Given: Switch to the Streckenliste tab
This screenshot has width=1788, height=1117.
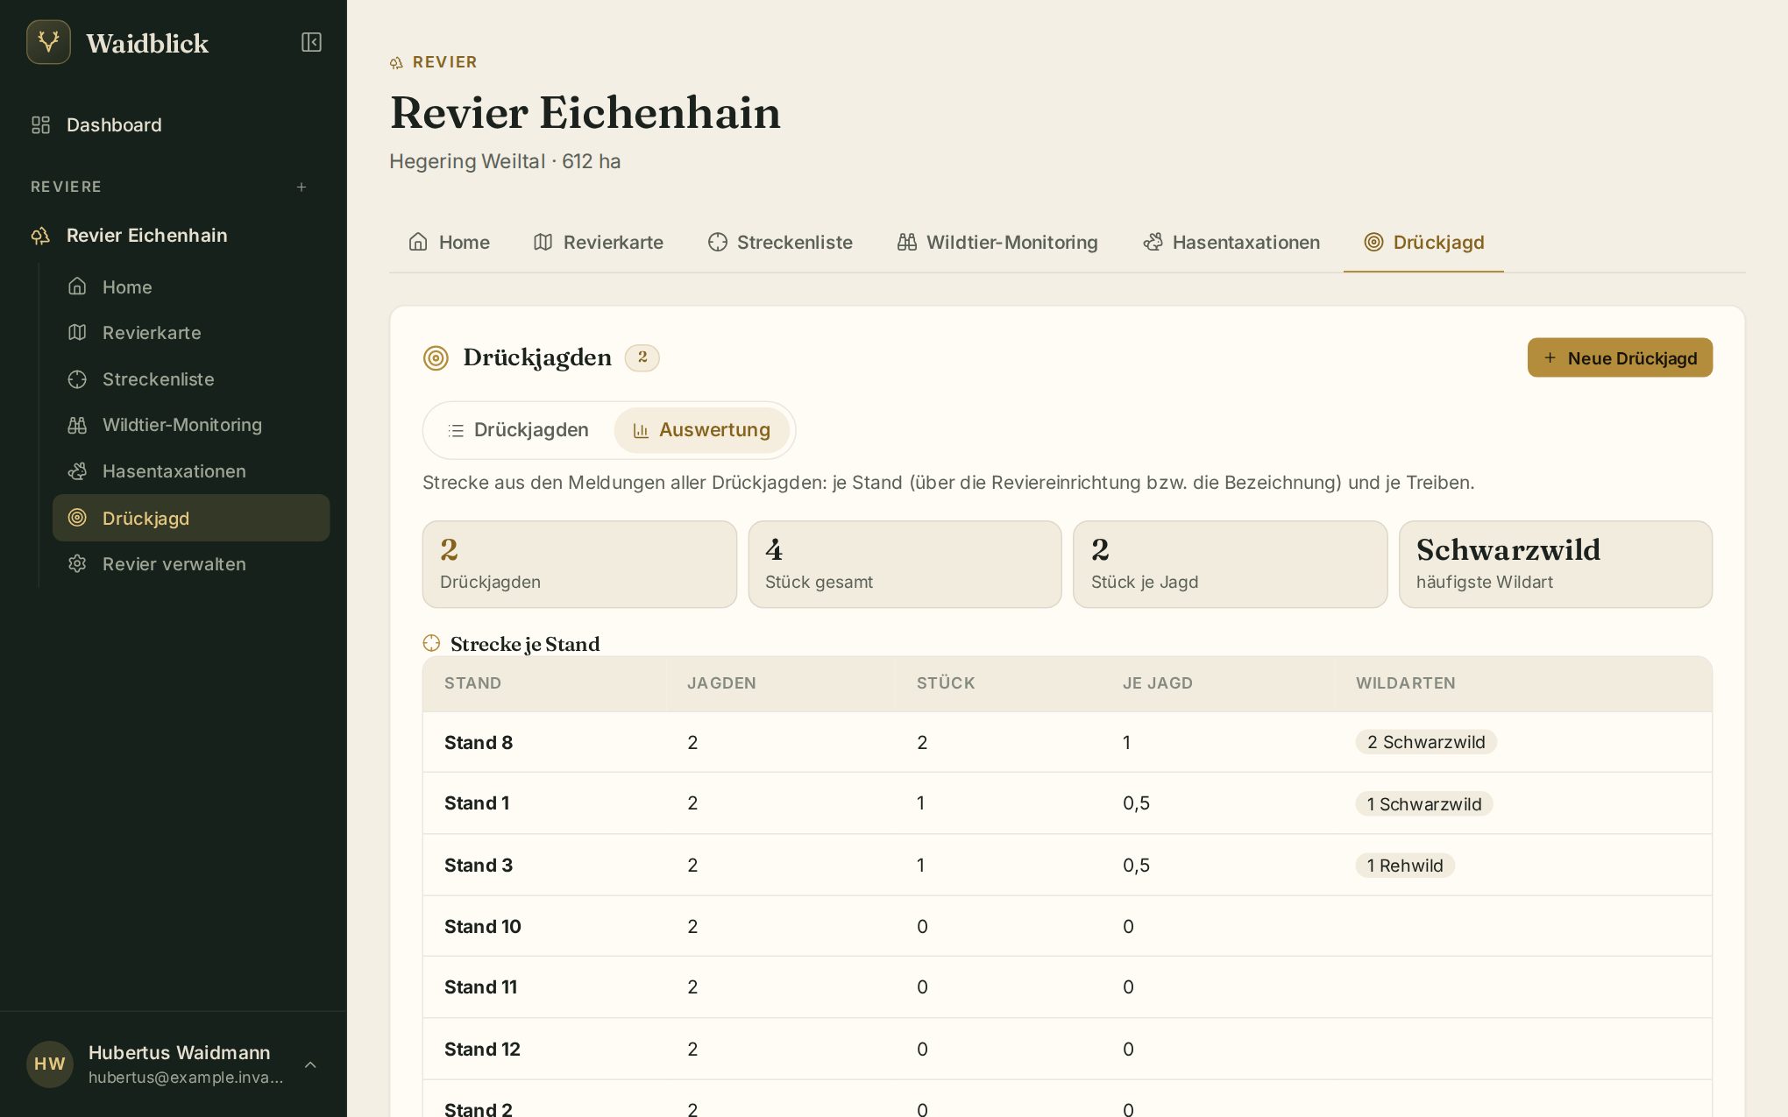Looking at the screenshot, I should [780, 242].
